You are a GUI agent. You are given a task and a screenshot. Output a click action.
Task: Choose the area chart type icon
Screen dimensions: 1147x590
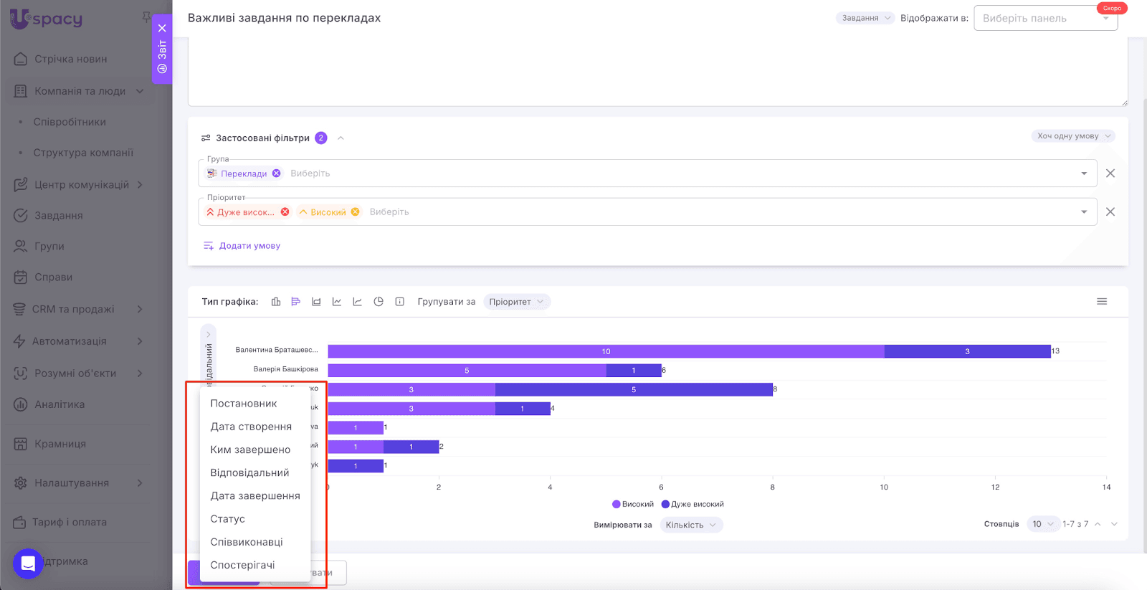click(x=316, y=302)
